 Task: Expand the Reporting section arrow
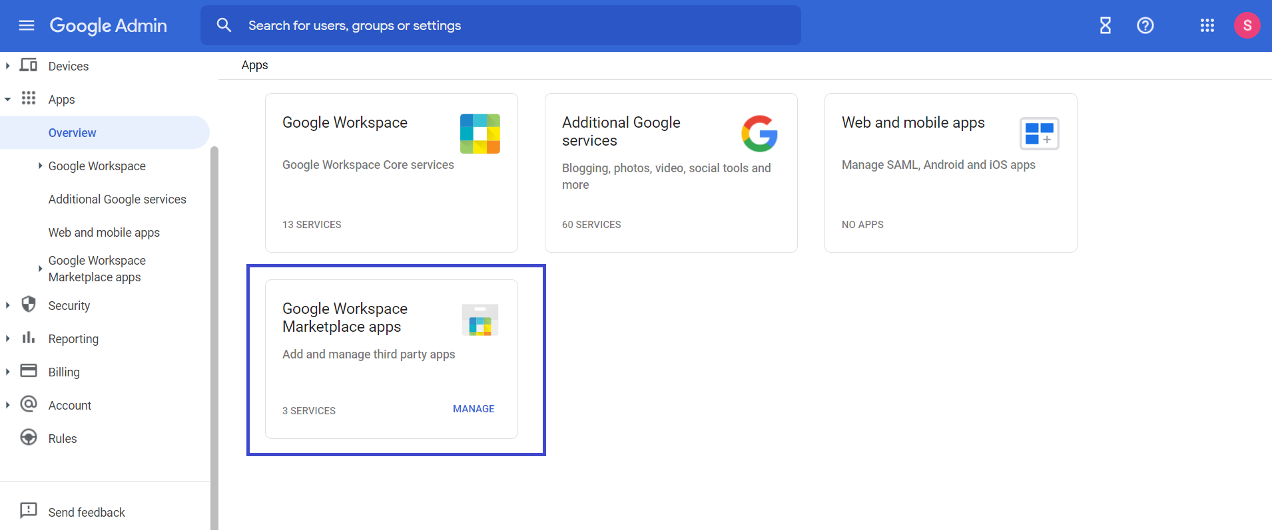pos(7,338)
